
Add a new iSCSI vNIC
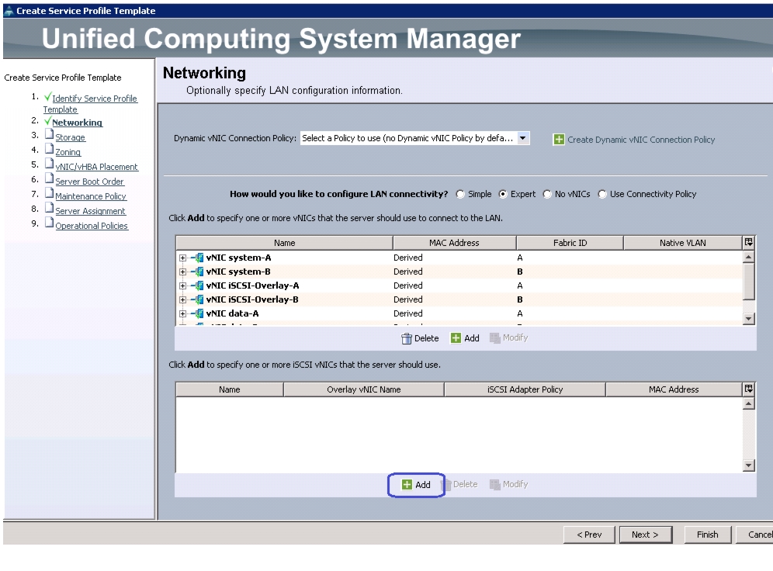pos(417,485)
